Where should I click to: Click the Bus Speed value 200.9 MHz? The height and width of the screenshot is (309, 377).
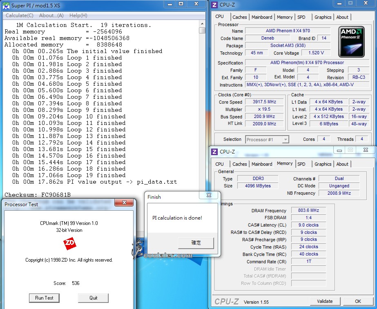[264, 116]
